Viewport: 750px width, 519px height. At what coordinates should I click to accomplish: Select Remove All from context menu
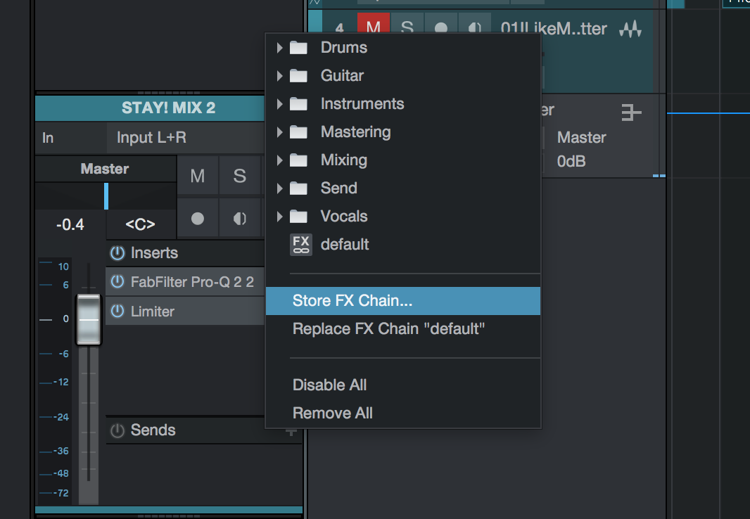(x=332, y=414)
